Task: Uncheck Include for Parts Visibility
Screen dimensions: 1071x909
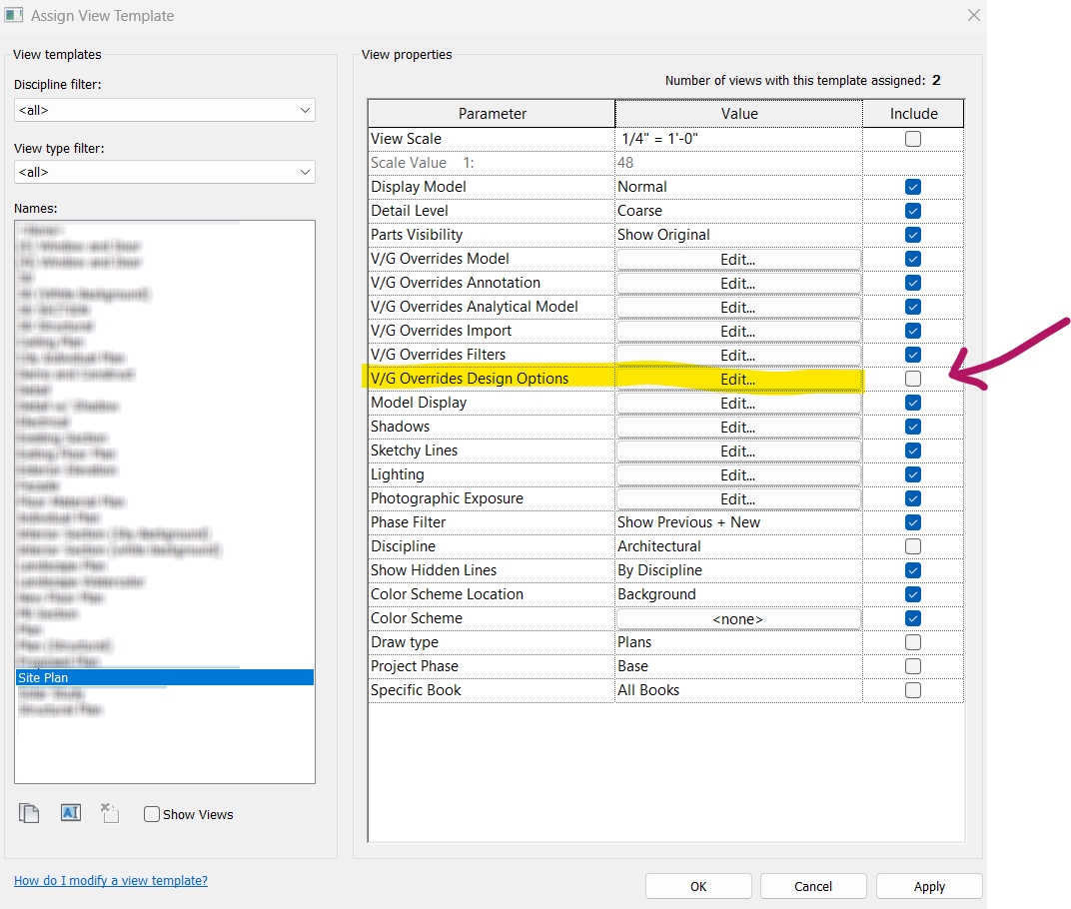Action: [x=912, y=235]
